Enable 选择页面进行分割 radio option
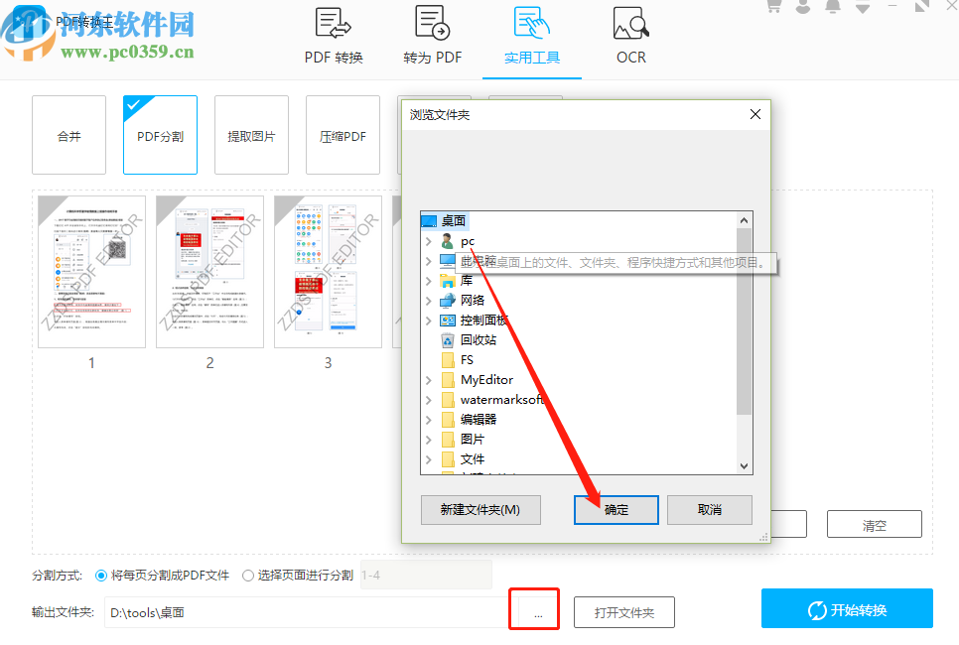 248,576
